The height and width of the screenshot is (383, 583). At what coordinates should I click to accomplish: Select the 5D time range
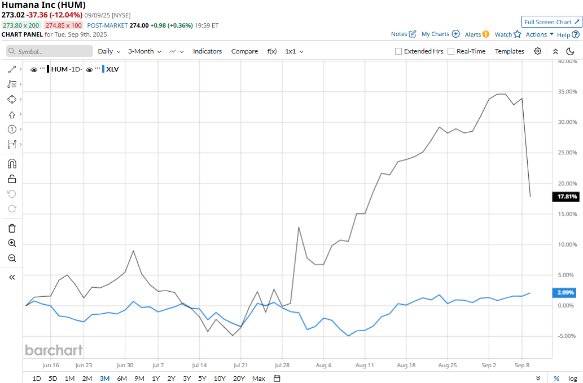pos(53,378)
